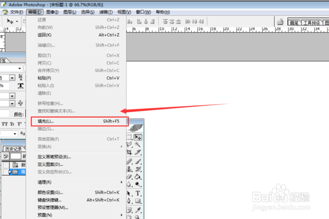Select the History Brush tool
Viewport: 329px width, 219px height.
[138, 169]
